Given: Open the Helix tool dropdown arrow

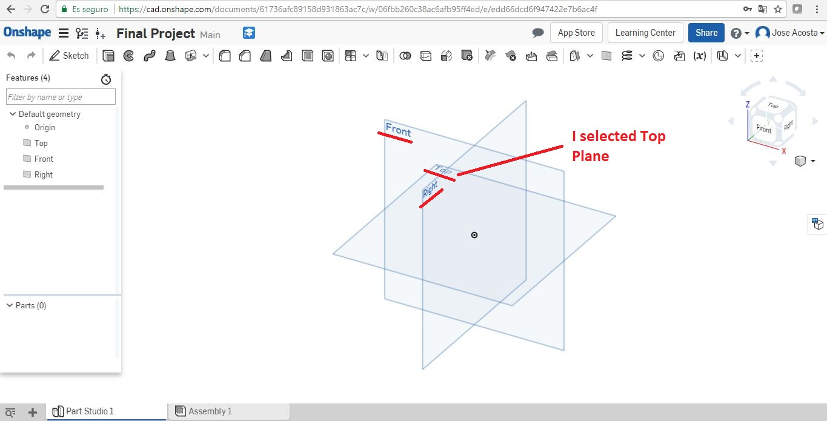Looking at the screenshot, I should 642,56.
